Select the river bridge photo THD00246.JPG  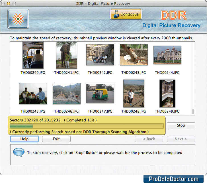pyautogui.click(x=67, y=93)
